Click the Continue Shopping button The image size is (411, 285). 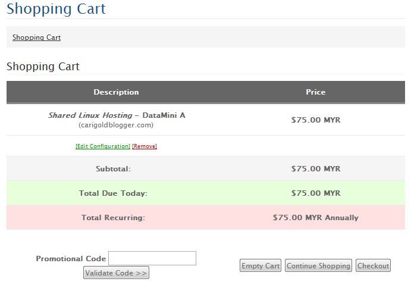coord(318,265)
